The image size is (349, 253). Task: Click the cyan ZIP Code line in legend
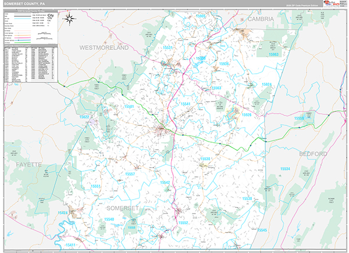pos(22,19)
